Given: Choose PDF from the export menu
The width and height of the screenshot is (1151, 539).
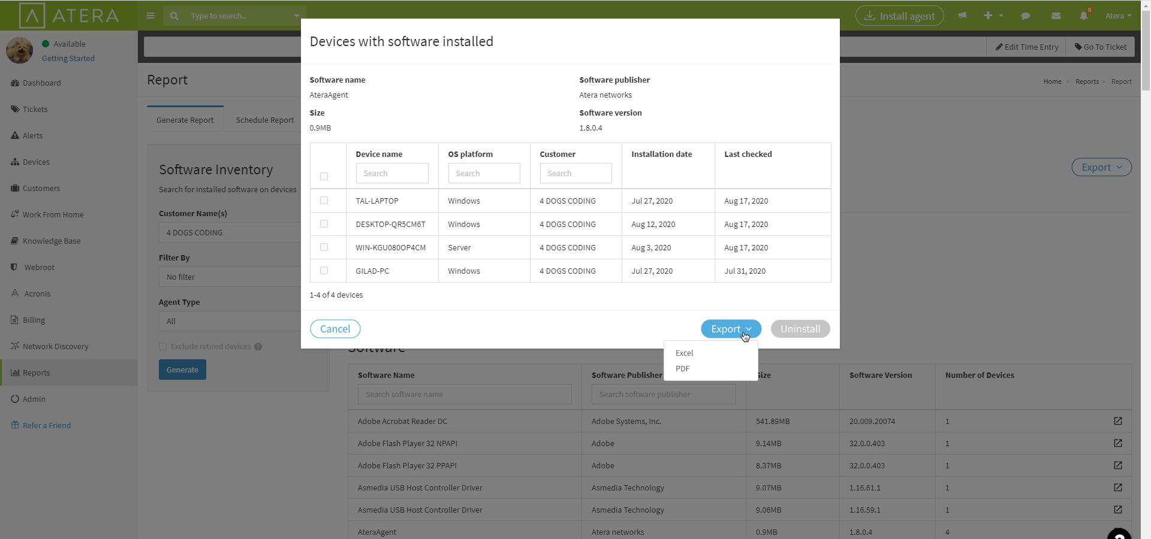Looking at the screenshot, I should coord(682,368).
